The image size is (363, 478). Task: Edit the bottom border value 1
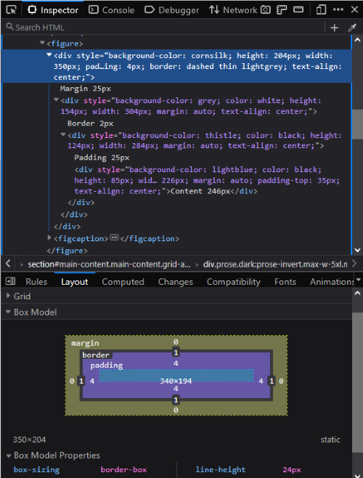click(176, 400)
